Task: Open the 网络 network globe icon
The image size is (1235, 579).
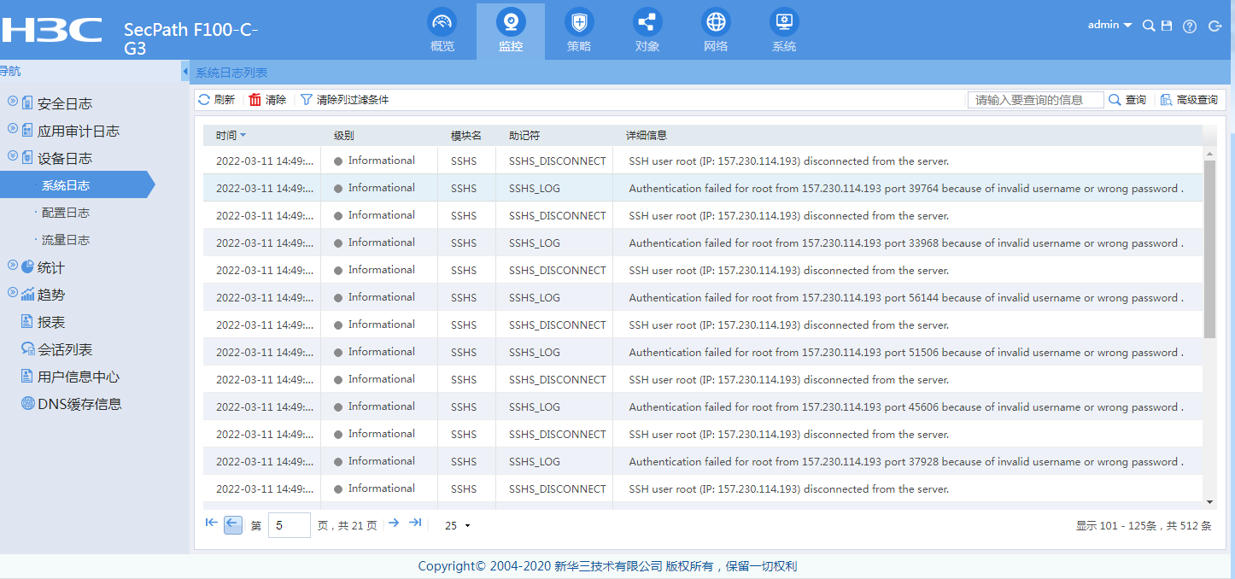Action: click(716, 23)
